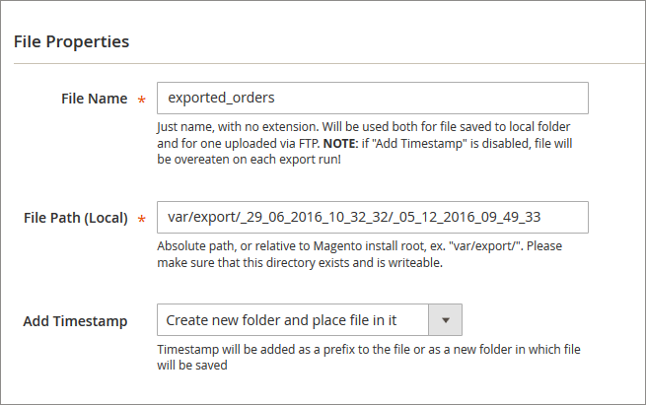Image resolution: width=646 pixels, height=405 pixels.
Task: Select the File Name field label
Action: tap(95, 99)
